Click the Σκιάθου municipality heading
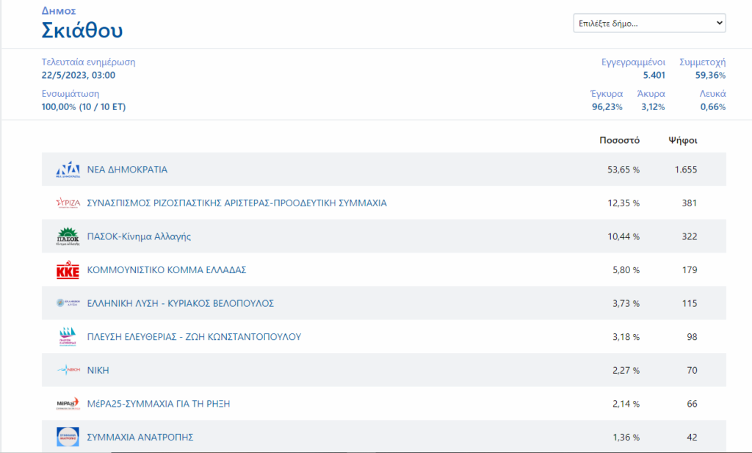The width and height of the screenshot is (752, 453). pyautogui.click(x=82, y=30)
